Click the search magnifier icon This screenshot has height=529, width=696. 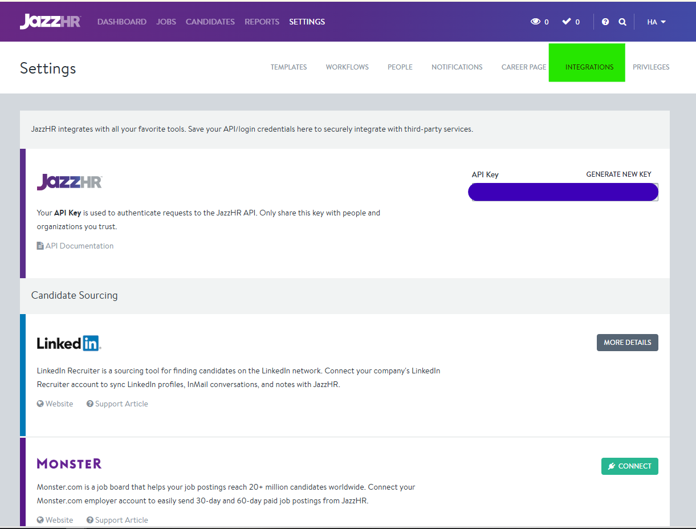[622, 22]
